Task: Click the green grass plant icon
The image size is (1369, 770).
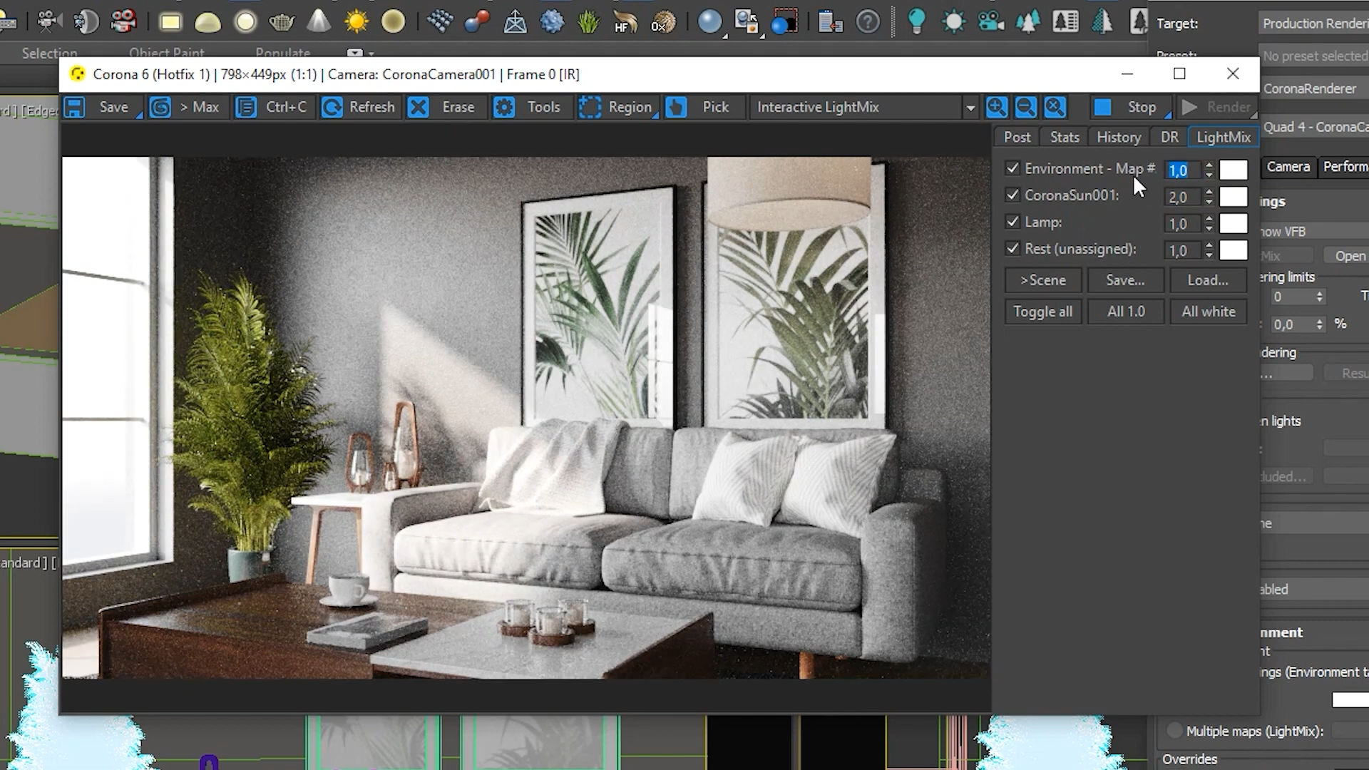Action: [588, 22]
